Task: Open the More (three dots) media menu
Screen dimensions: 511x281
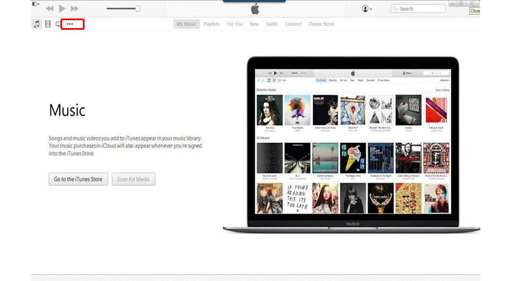Action: coord(69,24)
